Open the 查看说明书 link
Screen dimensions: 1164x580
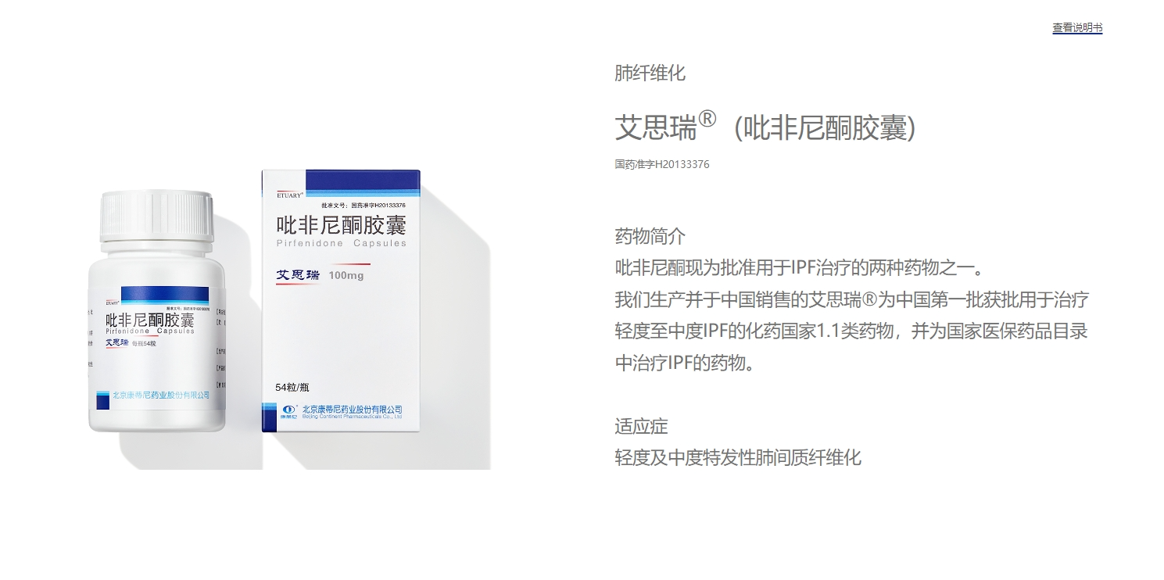pos(1077,27)
